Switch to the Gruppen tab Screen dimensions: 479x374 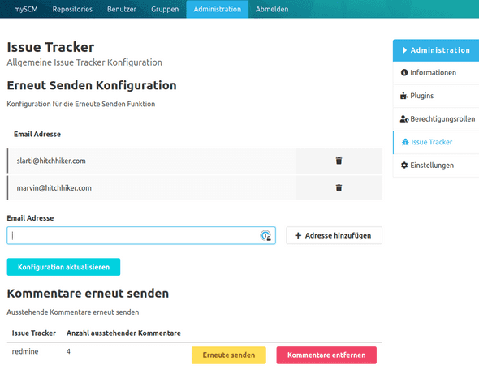pos(165,9)
